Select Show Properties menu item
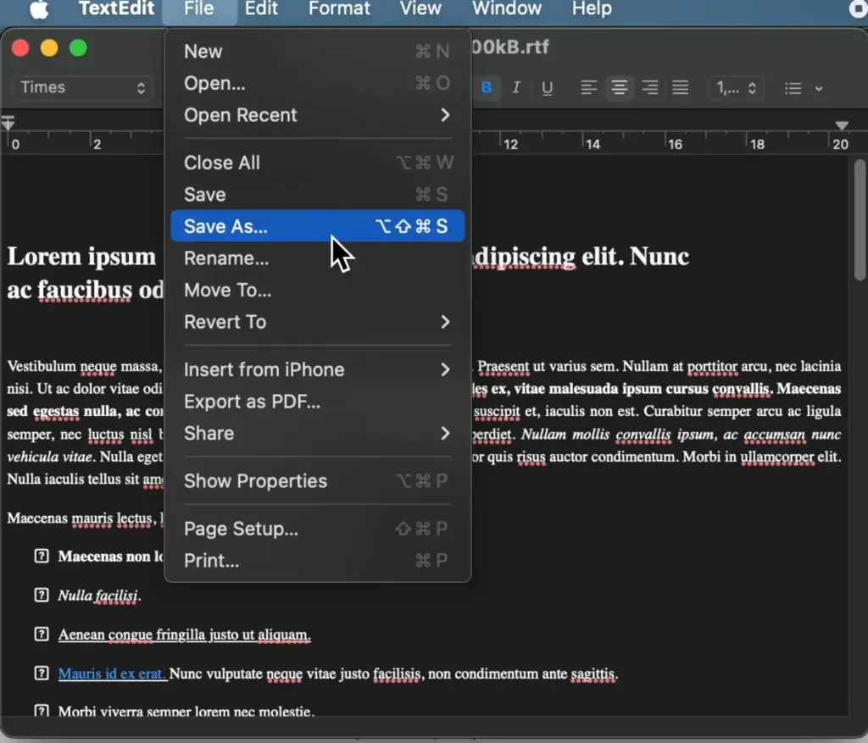Image resolution: width=868 pixels, height=743 pixels. (317, 481)
